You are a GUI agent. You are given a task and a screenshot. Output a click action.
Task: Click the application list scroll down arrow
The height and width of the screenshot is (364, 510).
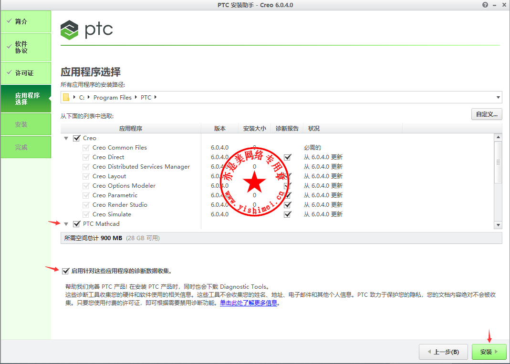(498, 225)
